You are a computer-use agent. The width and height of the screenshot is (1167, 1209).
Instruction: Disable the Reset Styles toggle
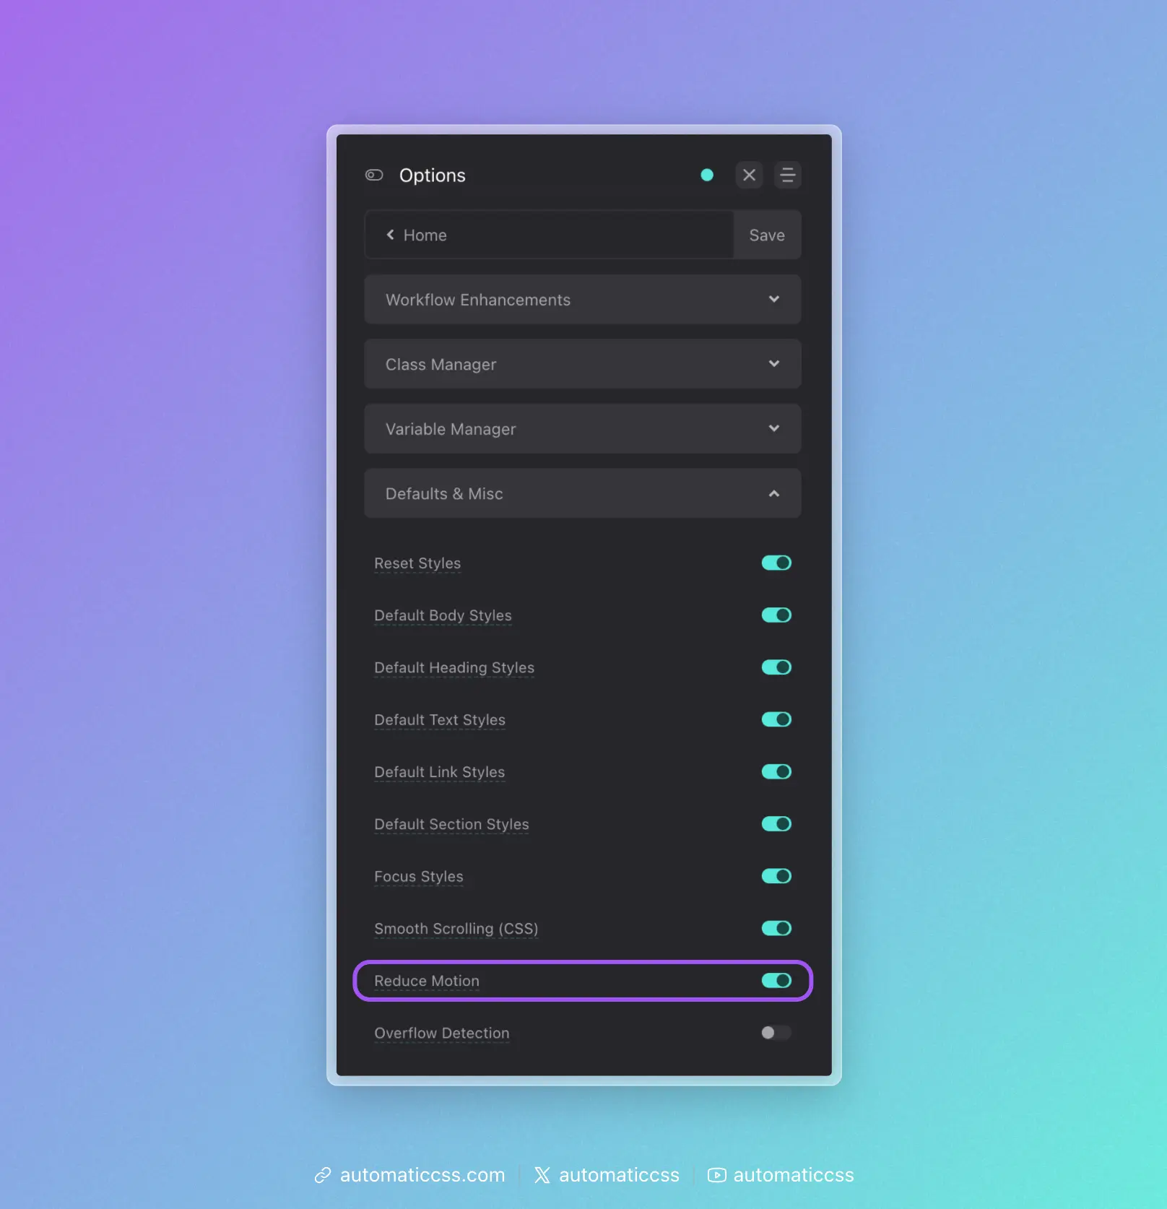click(776, 563)
